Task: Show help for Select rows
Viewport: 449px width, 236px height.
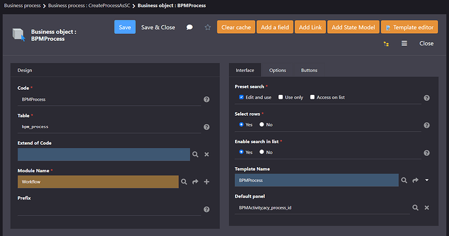Action: [x=427, y=125]
